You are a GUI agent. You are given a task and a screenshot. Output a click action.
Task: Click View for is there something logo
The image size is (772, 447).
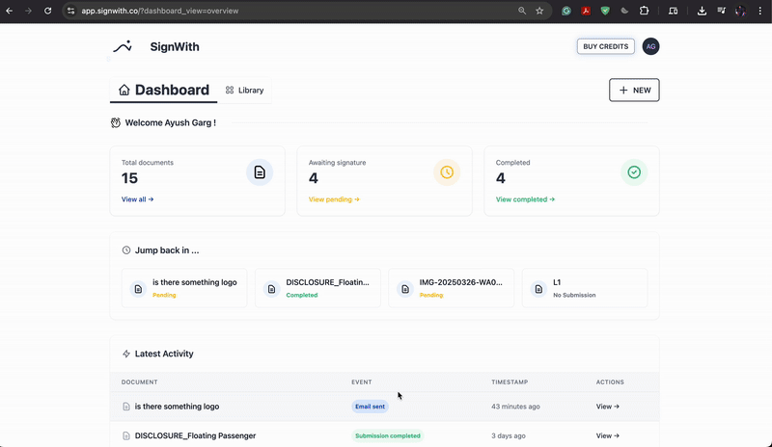point(608,407)
